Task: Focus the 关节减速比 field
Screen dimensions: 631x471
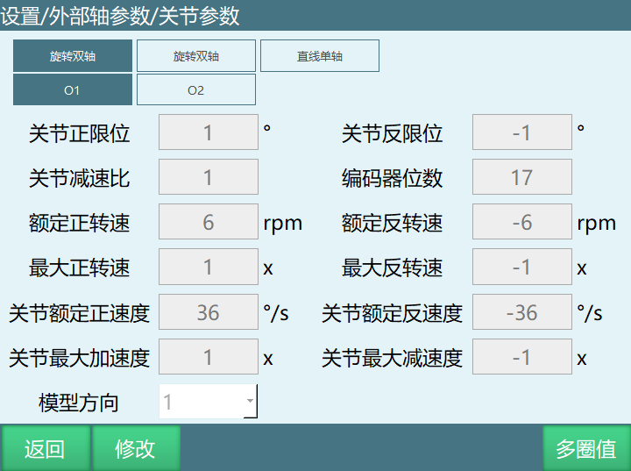Action: click(208, 177)
